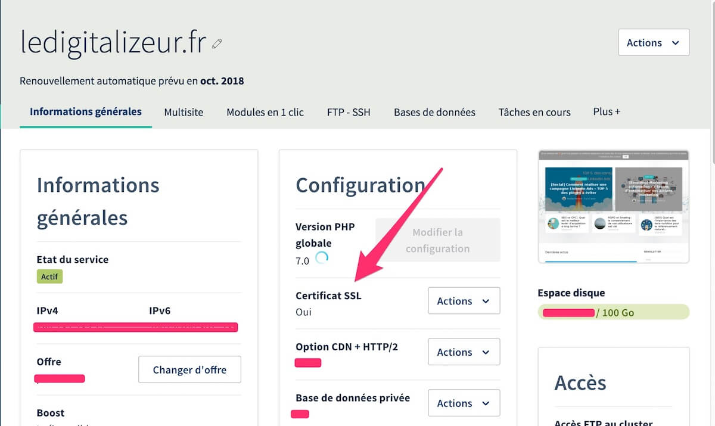Click the Modifier la configuration button
This screenshot has width=715, height=426.
437,240
